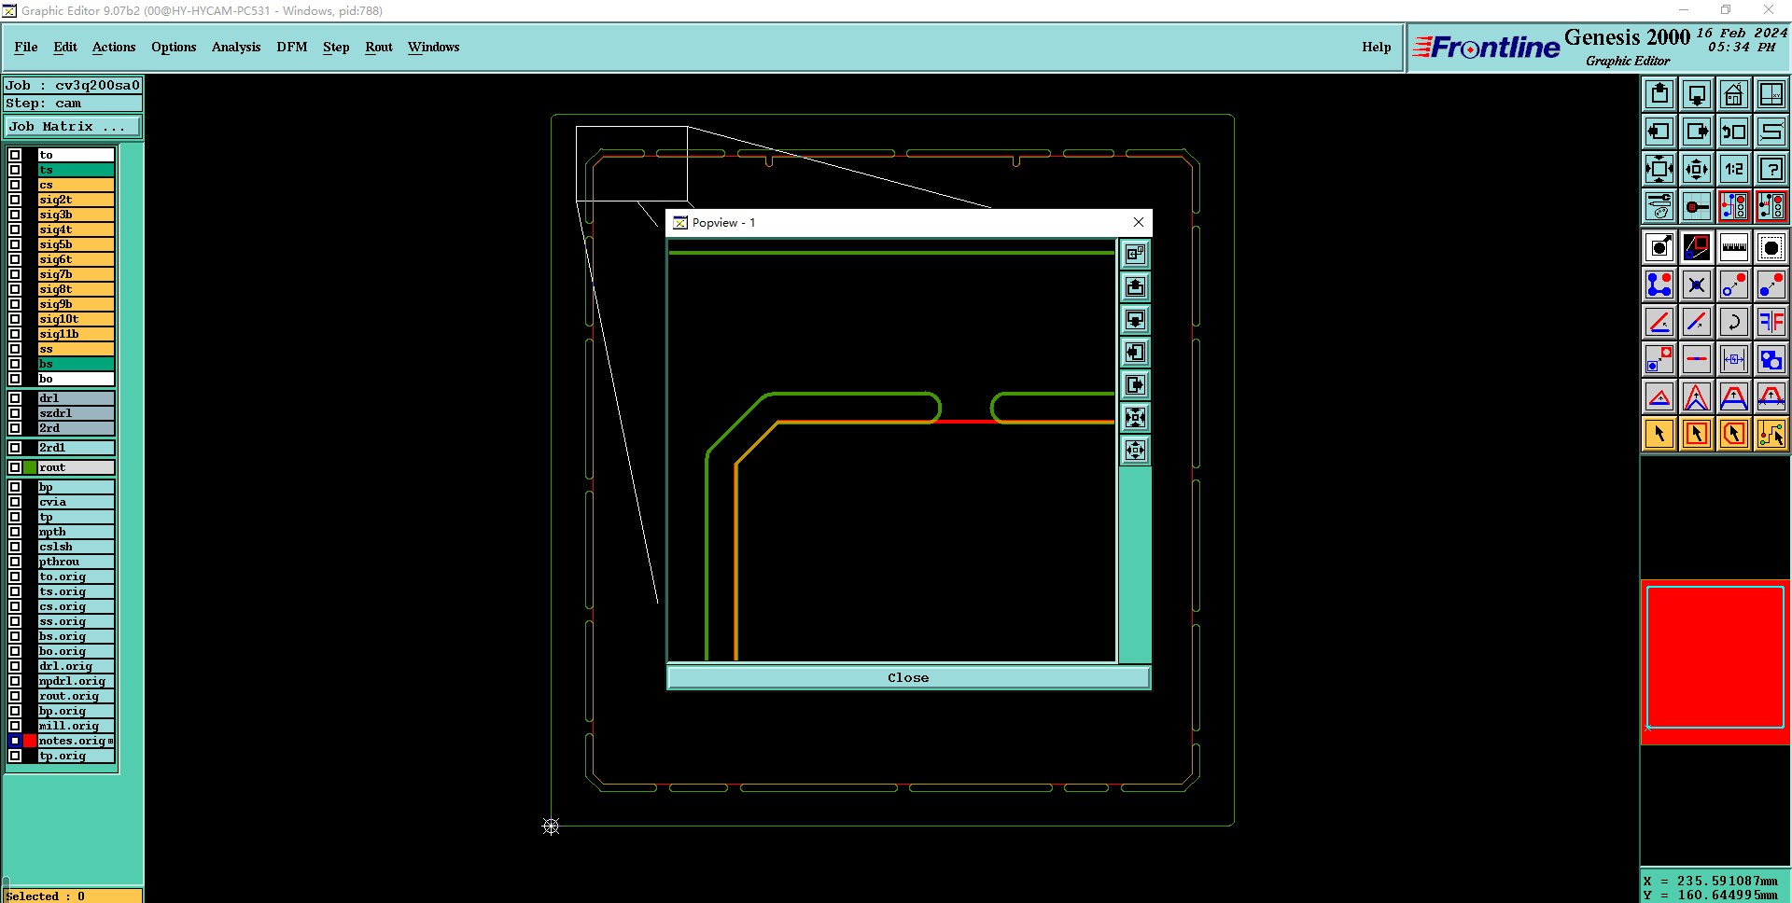
Task: Click the XY coordinate window icon
Action: click(1771, 94)
